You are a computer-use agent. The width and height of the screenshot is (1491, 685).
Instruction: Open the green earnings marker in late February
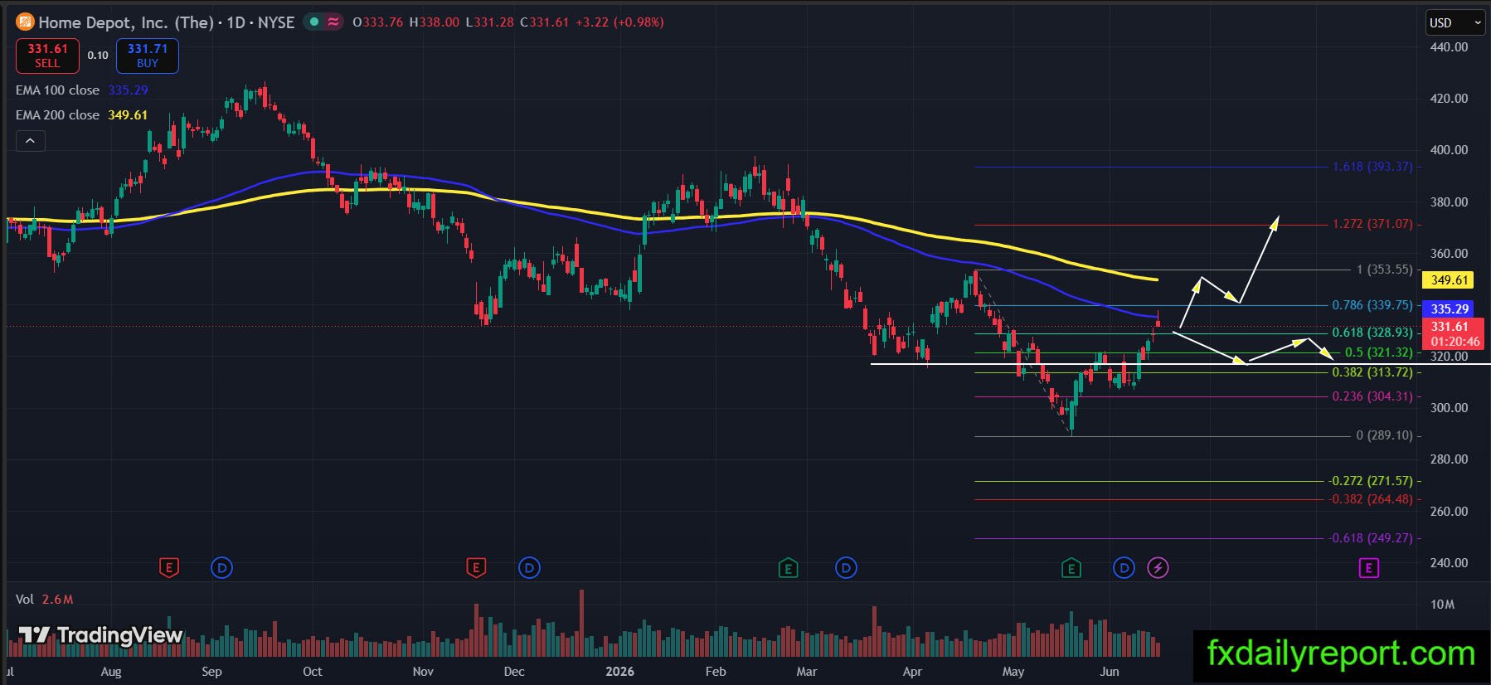point(788,568)
